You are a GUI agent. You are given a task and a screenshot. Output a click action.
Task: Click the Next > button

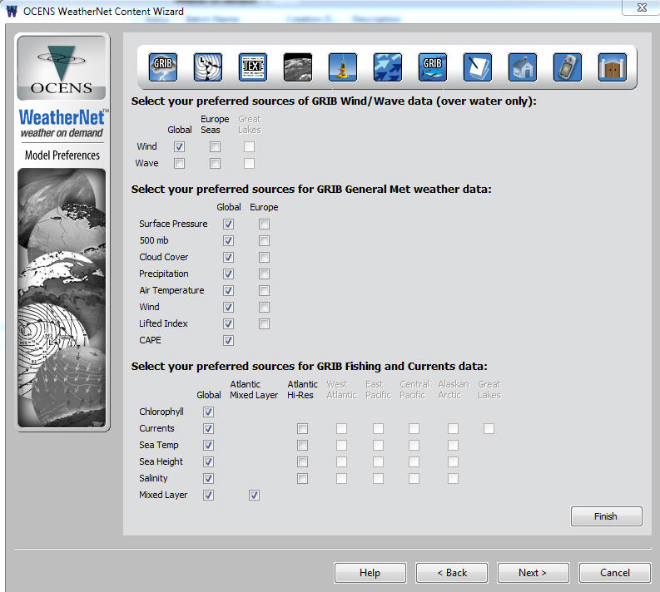tap(533, 573)
